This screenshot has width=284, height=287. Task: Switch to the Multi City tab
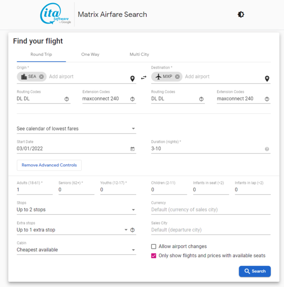(x=139, y=54)
